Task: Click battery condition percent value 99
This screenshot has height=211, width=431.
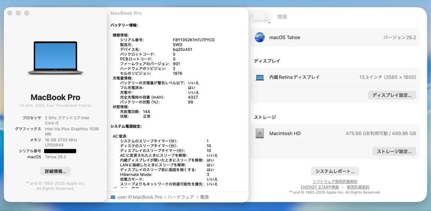Action: tap(190, 102)
